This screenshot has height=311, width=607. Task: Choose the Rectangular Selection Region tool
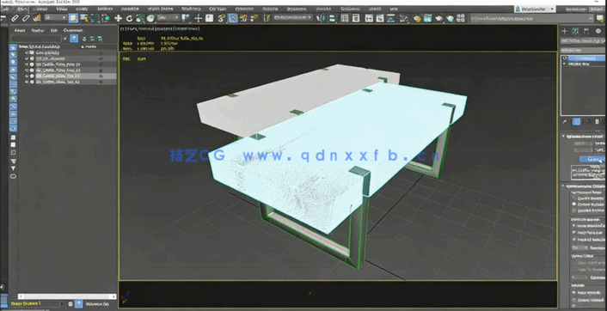point(95,18)
